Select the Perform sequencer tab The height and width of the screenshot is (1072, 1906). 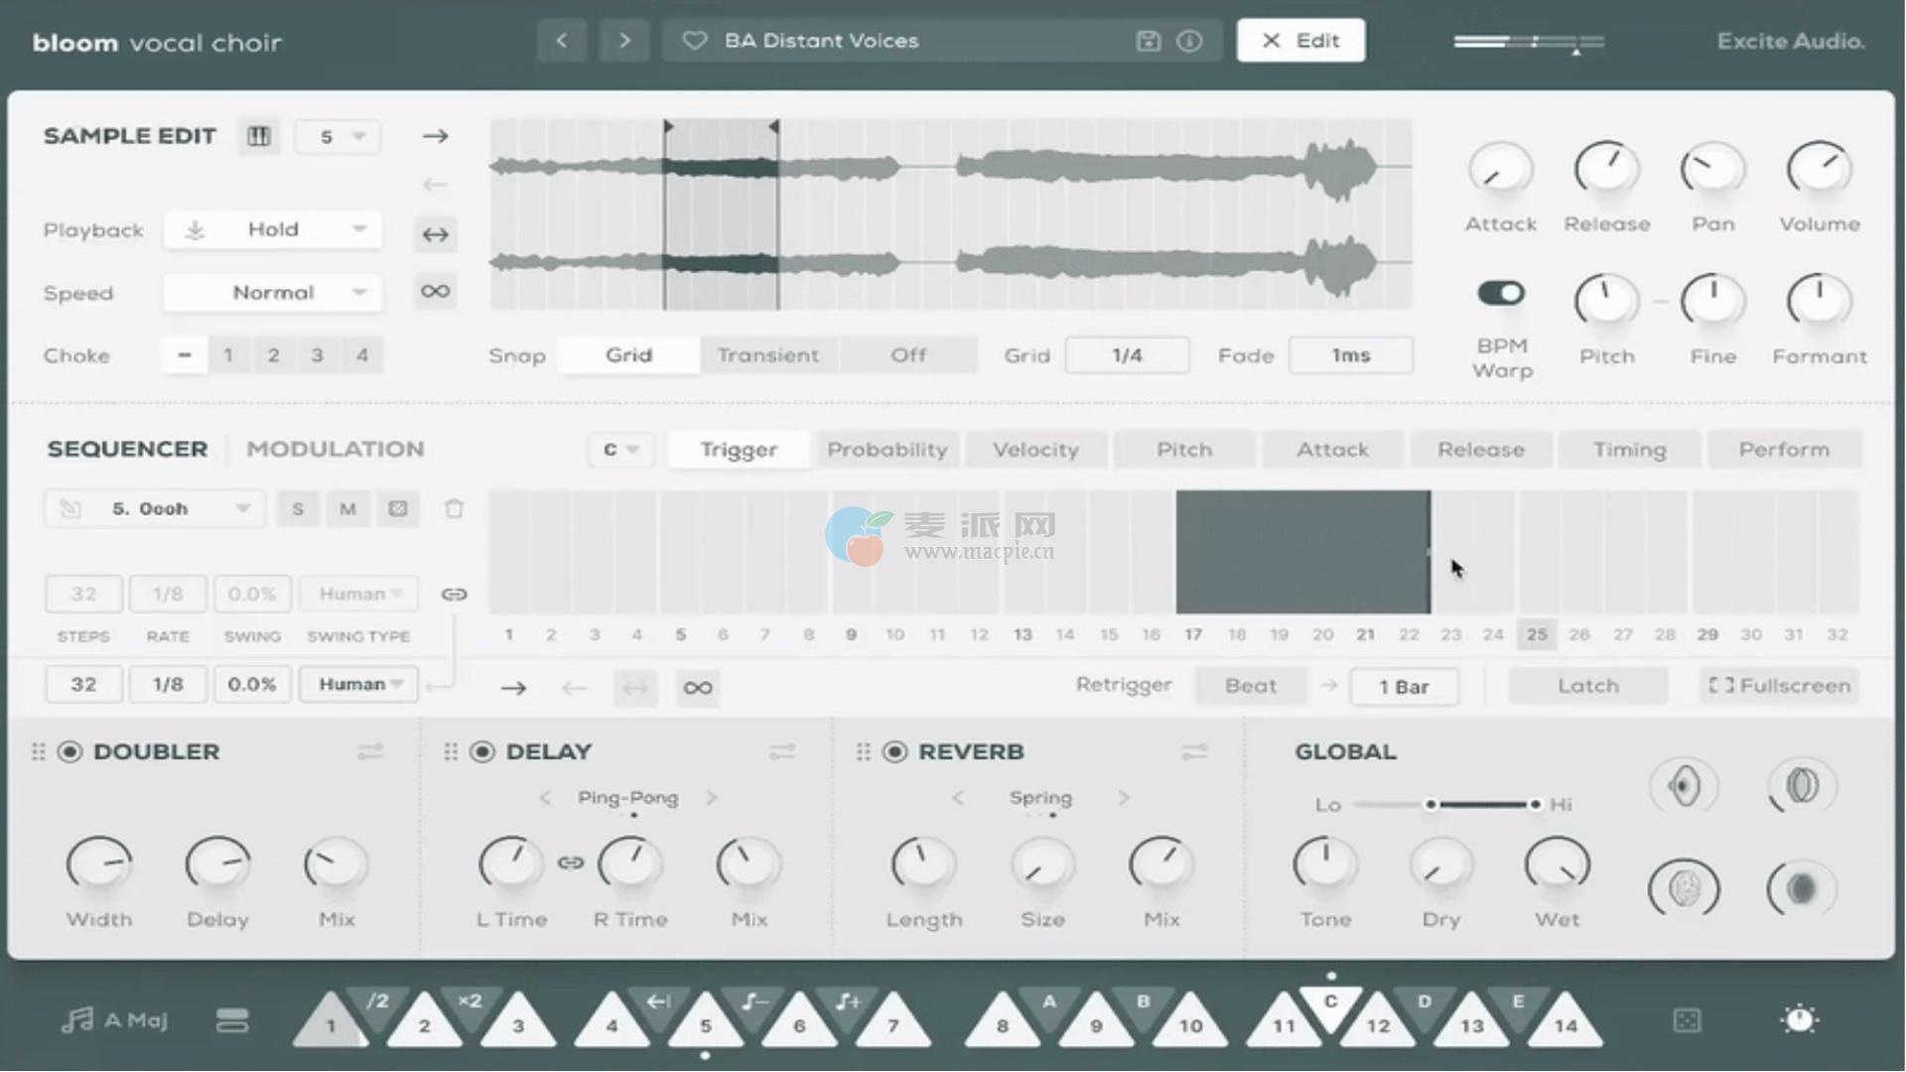click(1784, 450)
